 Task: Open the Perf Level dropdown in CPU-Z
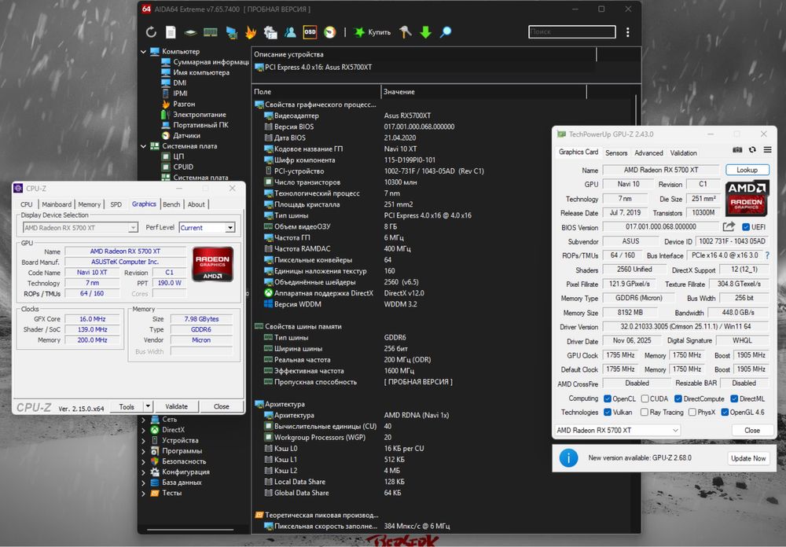(x=230, y=228)
